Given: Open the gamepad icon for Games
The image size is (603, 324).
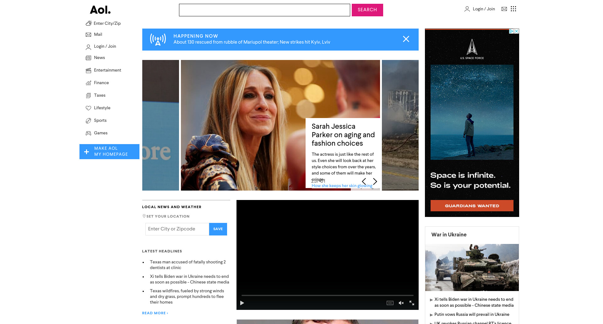Looking at the screenshot, I should pos(89,133).
